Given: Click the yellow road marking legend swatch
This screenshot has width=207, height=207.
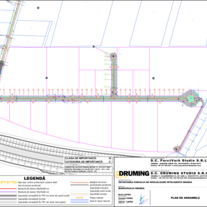Looking at the screenshot, I should [x=8, y=182].
